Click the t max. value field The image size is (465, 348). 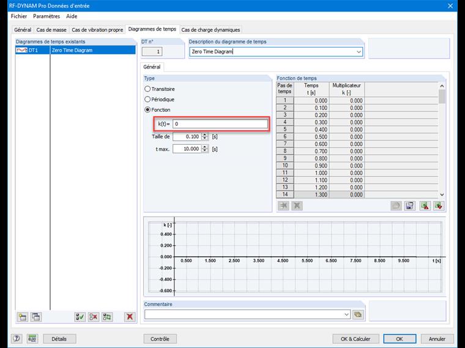click(187, 149)
